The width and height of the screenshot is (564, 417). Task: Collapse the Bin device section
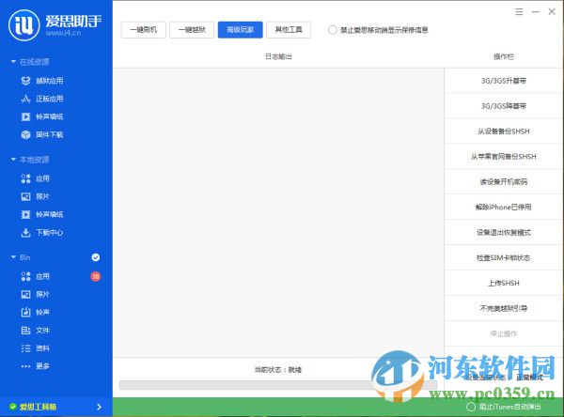(13, 257)
